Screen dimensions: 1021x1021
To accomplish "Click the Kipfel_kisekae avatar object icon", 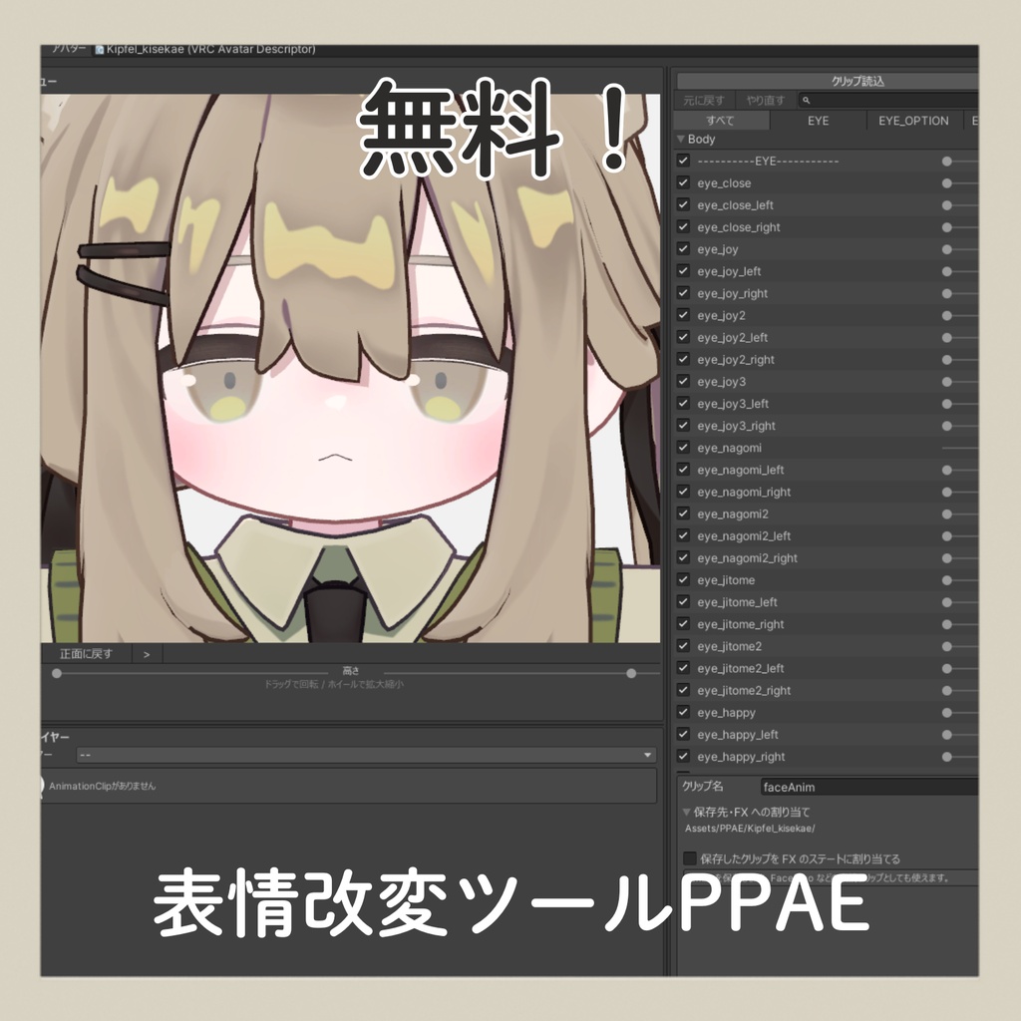I will [x=100, y=50].
